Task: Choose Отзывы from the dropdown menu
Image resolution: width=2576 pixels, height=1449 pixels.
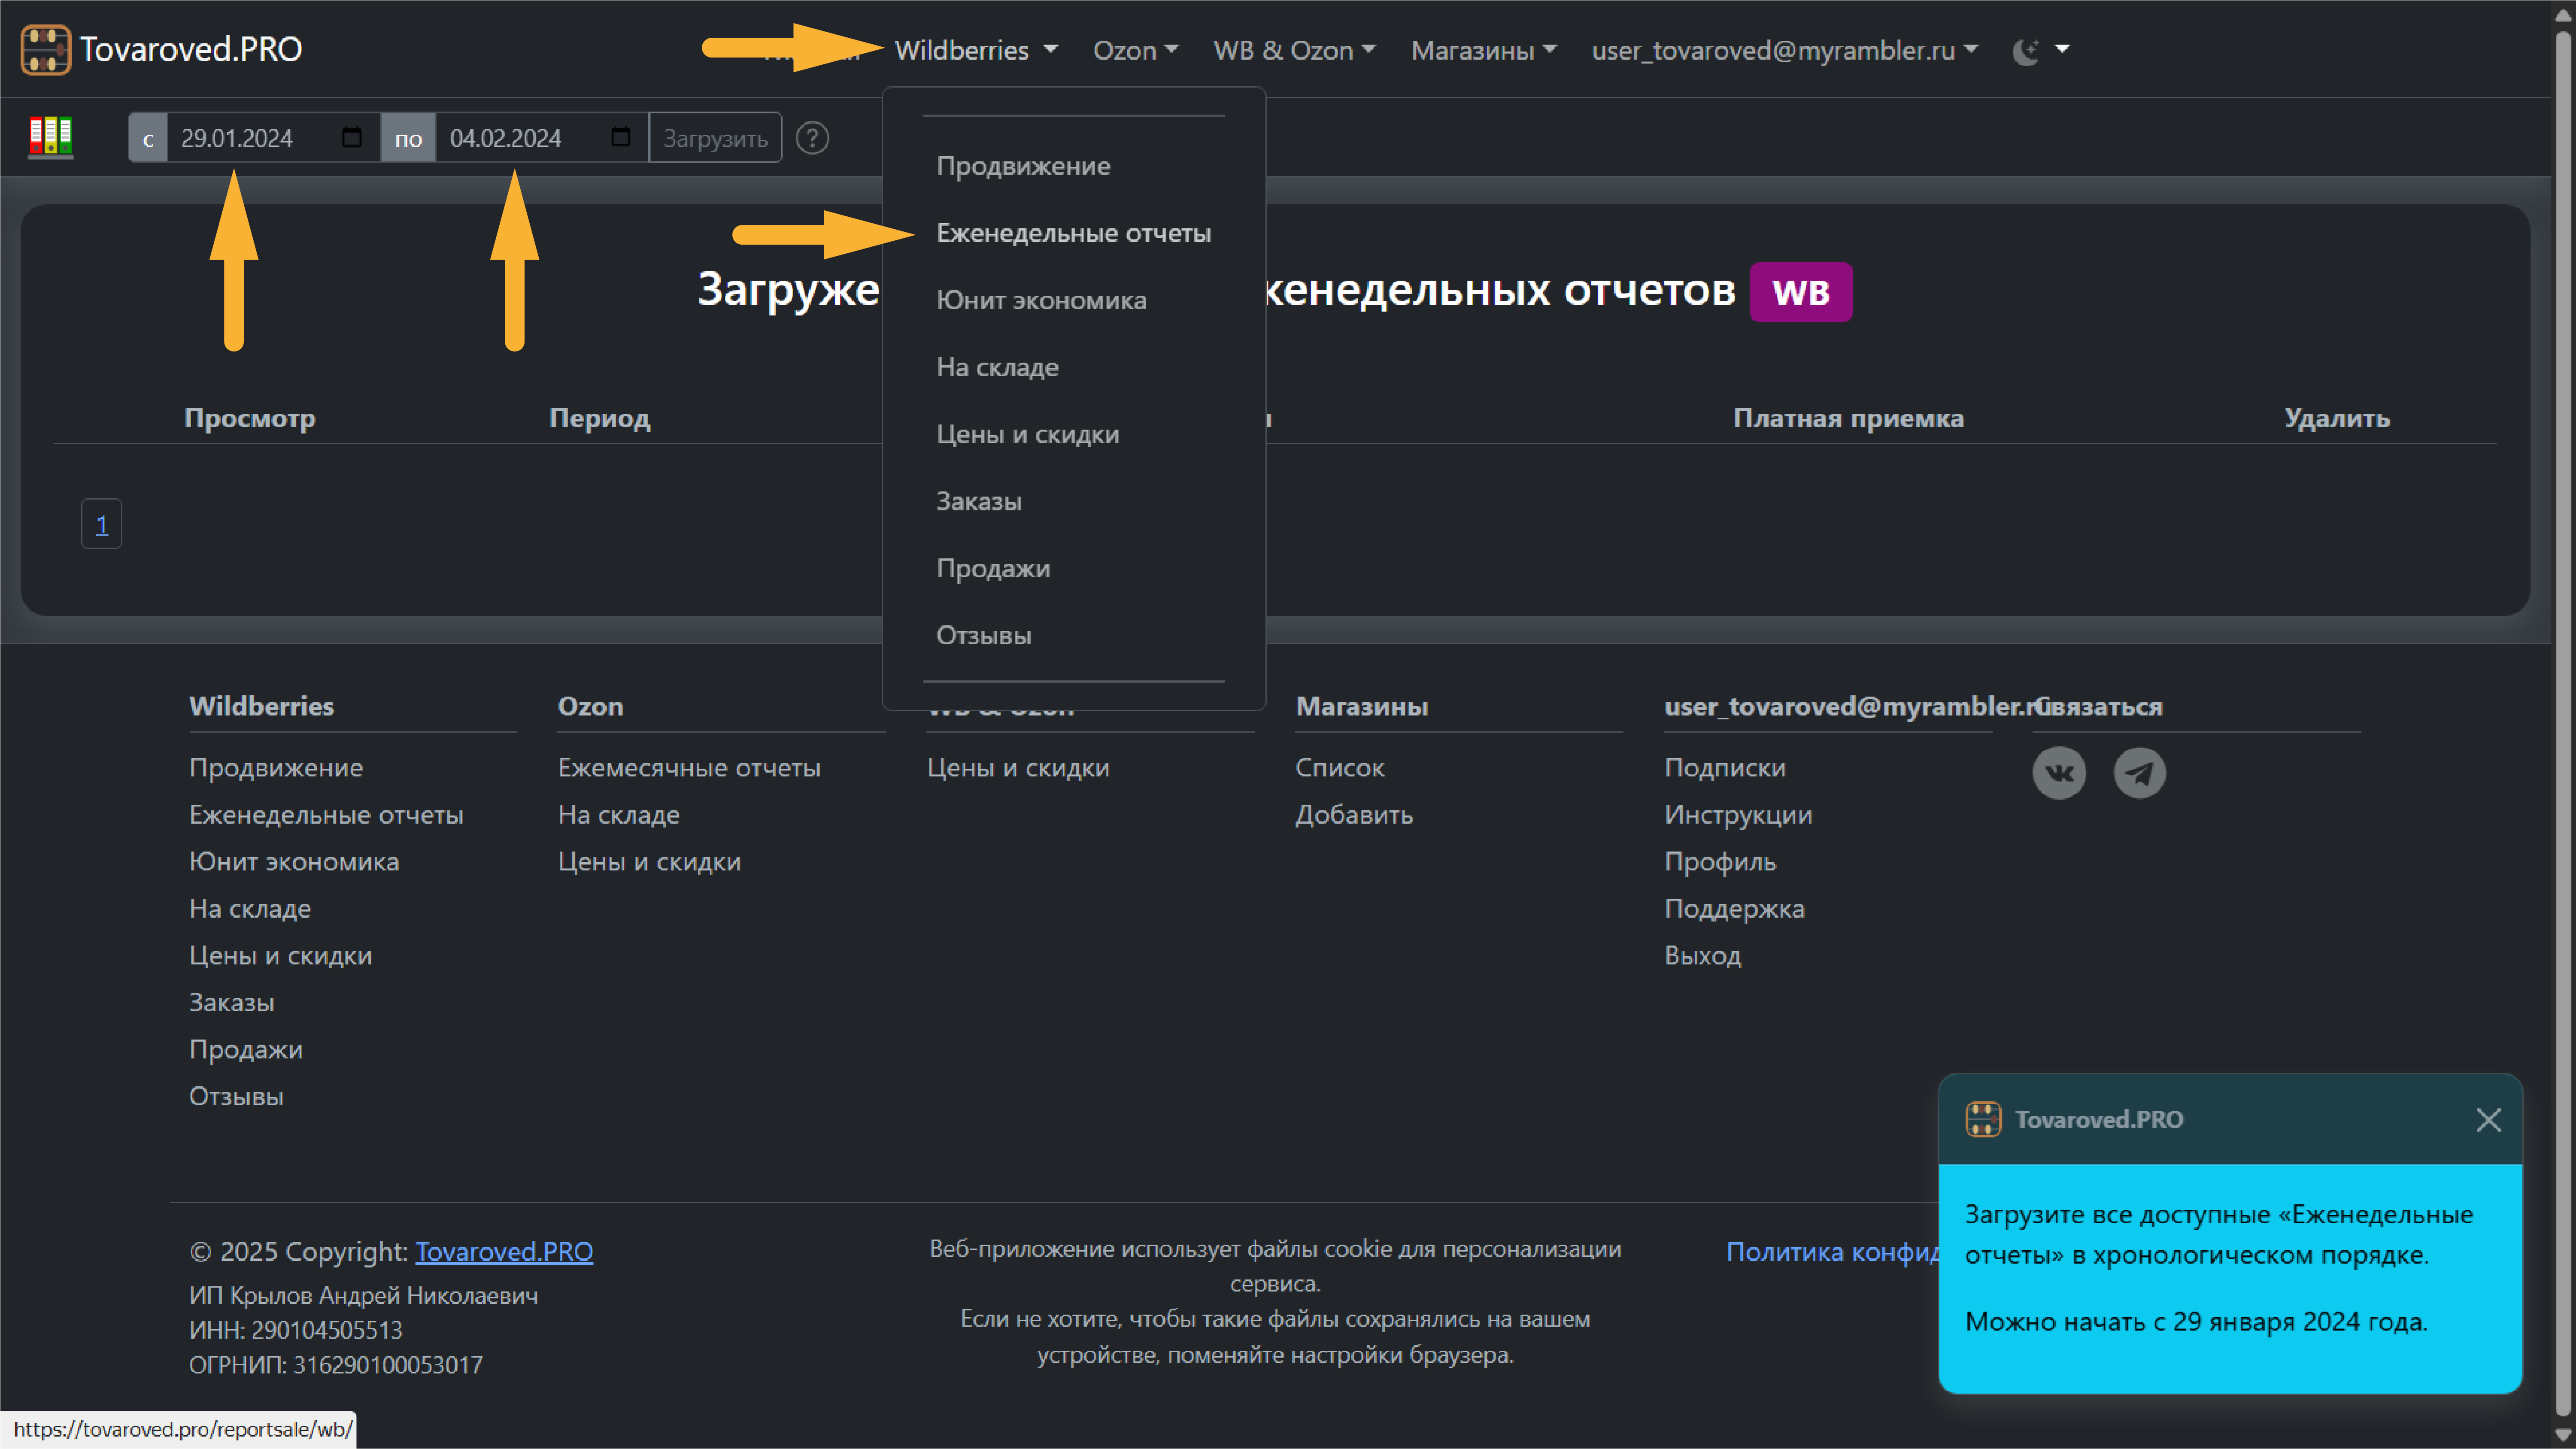Action: point(983,635)
